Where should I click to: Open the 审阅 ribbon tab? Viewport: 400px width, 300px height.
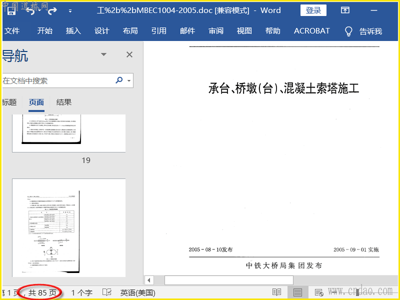coord(216,31)
